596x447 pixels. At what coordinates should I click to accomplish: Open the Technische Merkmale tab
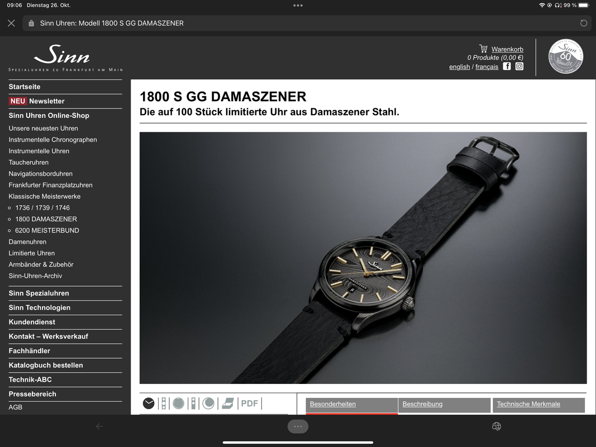[538, 405]
